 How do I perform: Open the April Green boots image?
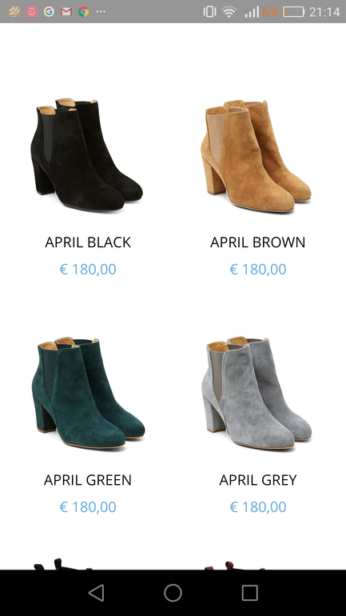[88, 393]
